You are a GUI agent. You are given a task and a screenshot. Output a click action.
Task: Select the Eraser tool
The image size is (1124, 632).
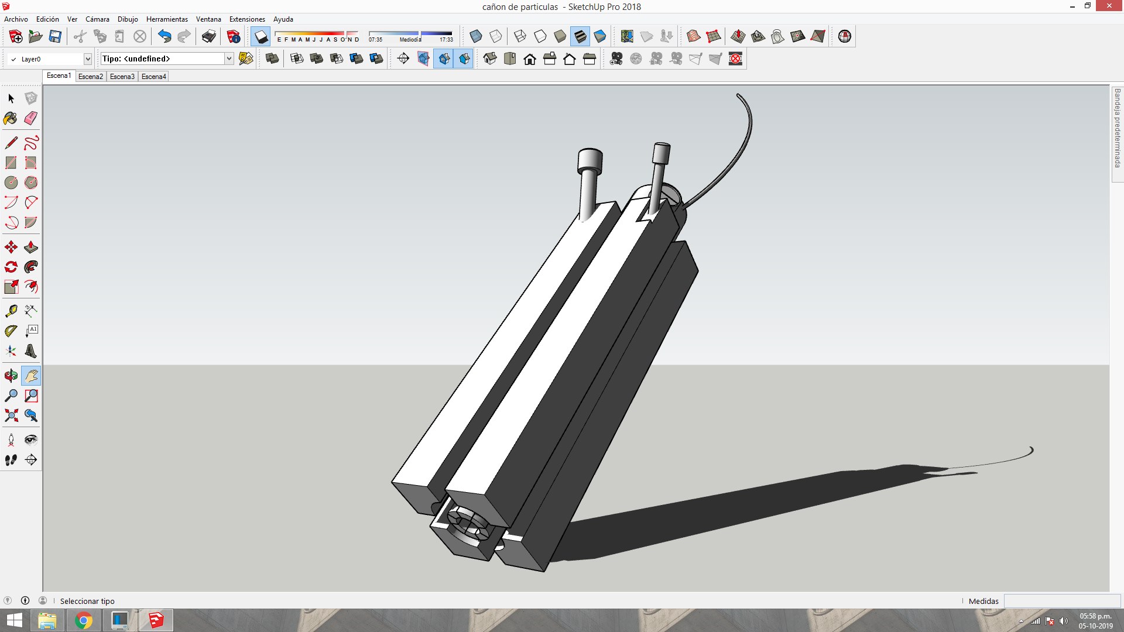[31, 118]
